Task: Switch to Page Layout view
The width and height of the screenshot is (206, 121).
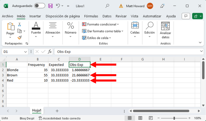Action: point(140,118)
